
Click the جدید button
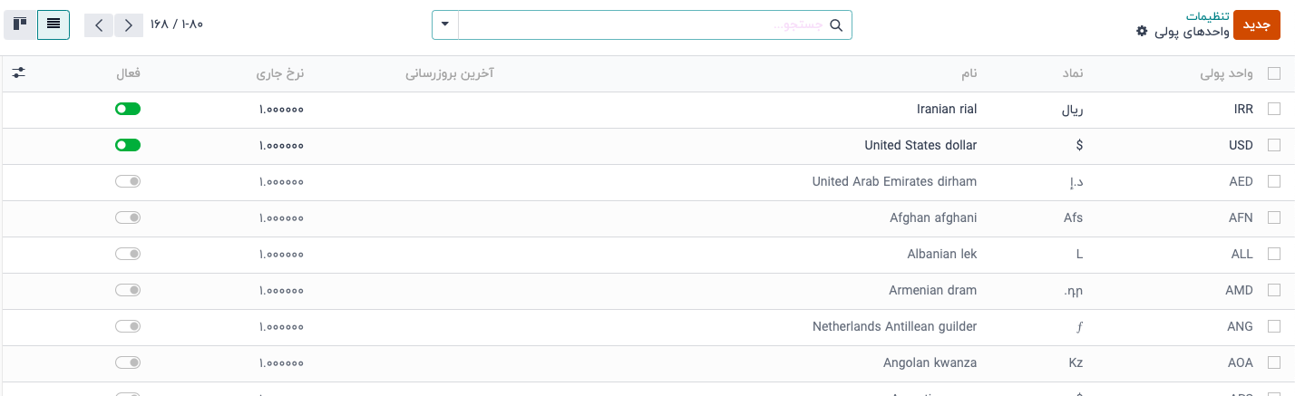pyautogui.click(x=1256, y=25)
